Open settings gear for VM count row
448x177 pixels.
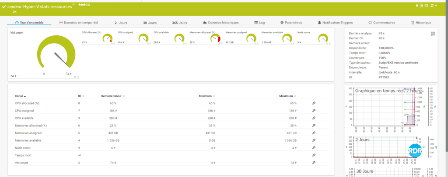coord(314,162)
